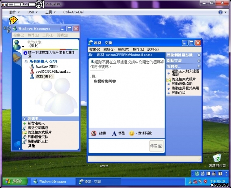231x188 pixels.
Task: Click 啟動遠端協助
Action: (x=182, y=84)
